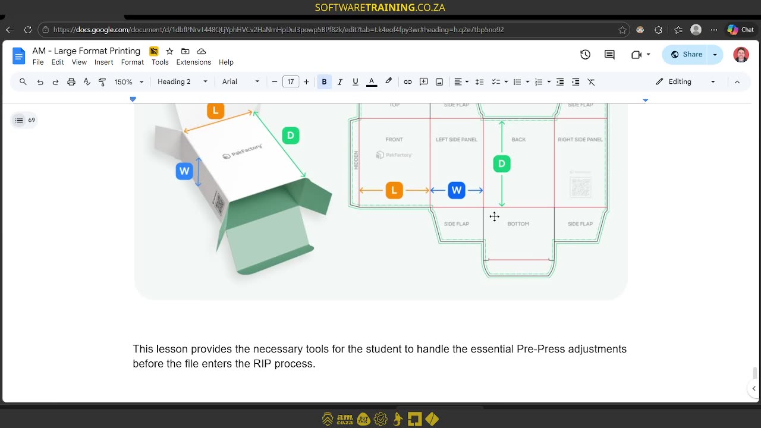
Task: Open the Heading 2 paragraph style dropdown
Action: click(183, 81)
